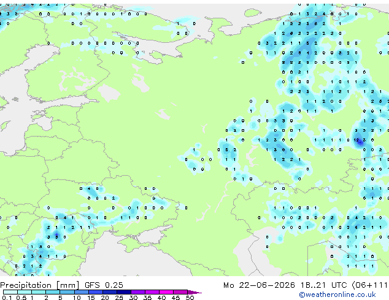Pick the 1–2 mm legend color box
Image resolution: width=389 pixels, height=300 pixels.
click(x=39, y=292)
